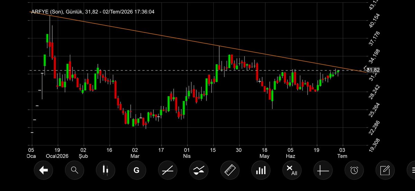Select the trend line drawing tool
This screenshot has height=191, width=415.
coord(168,170)
